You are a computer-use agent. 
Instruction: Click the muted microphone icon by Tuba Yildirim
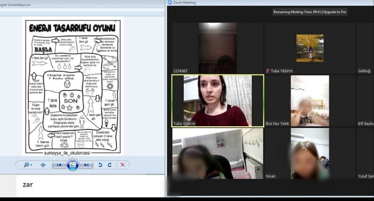(x=268, y=71)
